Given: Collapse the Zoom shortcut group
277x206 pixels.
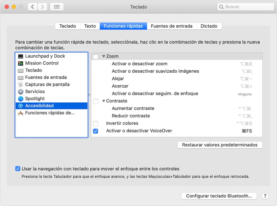Looking at the screenshot, I should pyautogui.click(x=104, y=56).
